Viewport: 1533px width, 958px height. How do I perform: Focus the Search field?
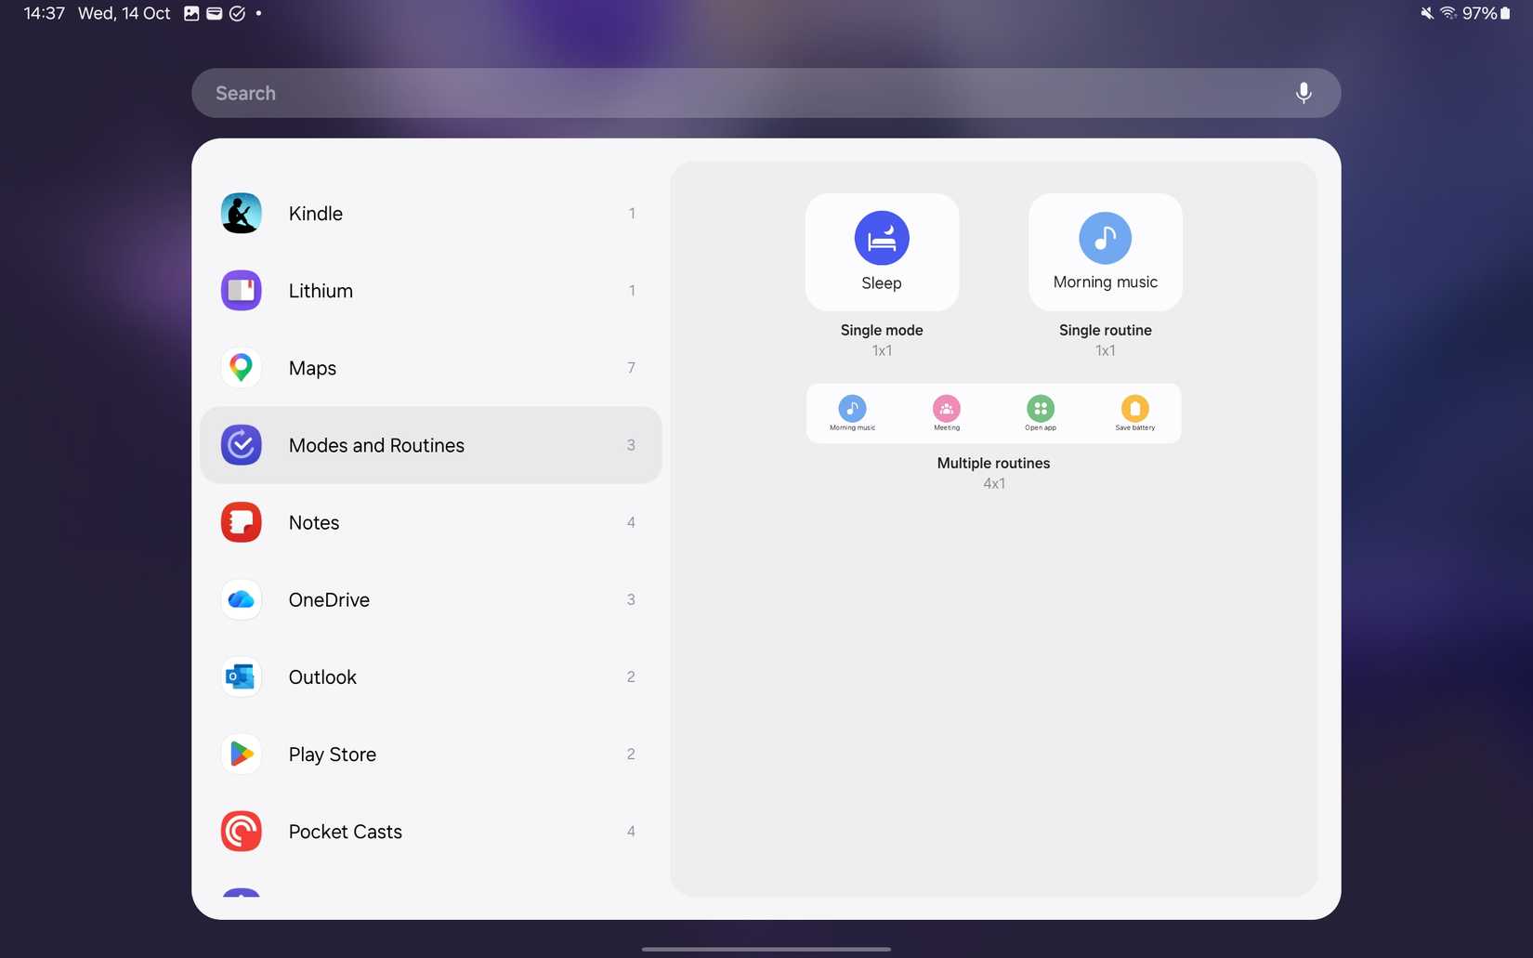[766, 93]
